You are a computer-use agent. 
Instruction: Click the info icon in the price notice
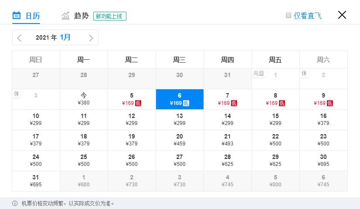click(15, 203)
